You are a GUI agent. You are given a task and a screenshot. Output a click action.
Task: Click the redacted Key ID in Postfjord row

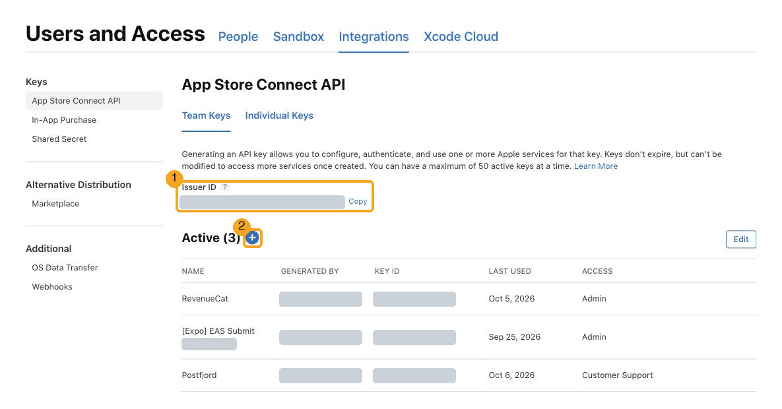tap(414, 375)
